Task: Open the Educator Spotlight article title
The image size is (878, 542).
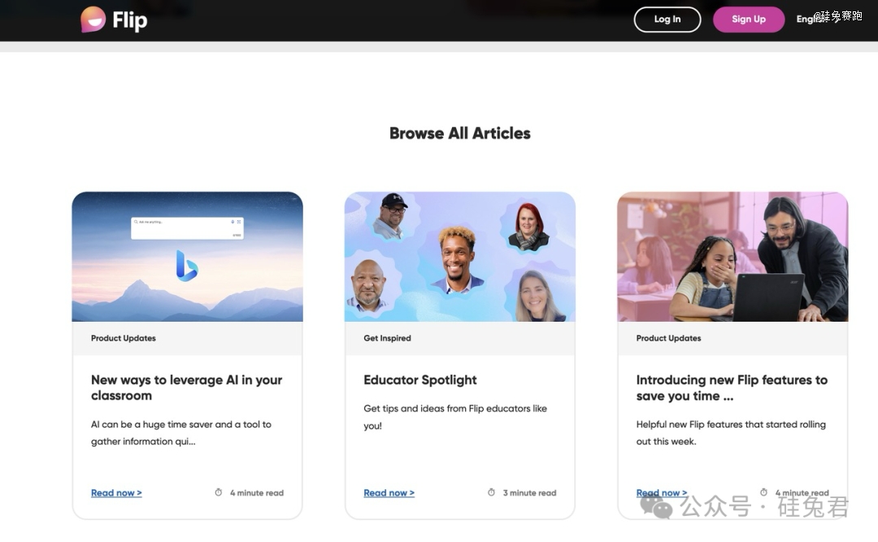Action: click(420, 379)
